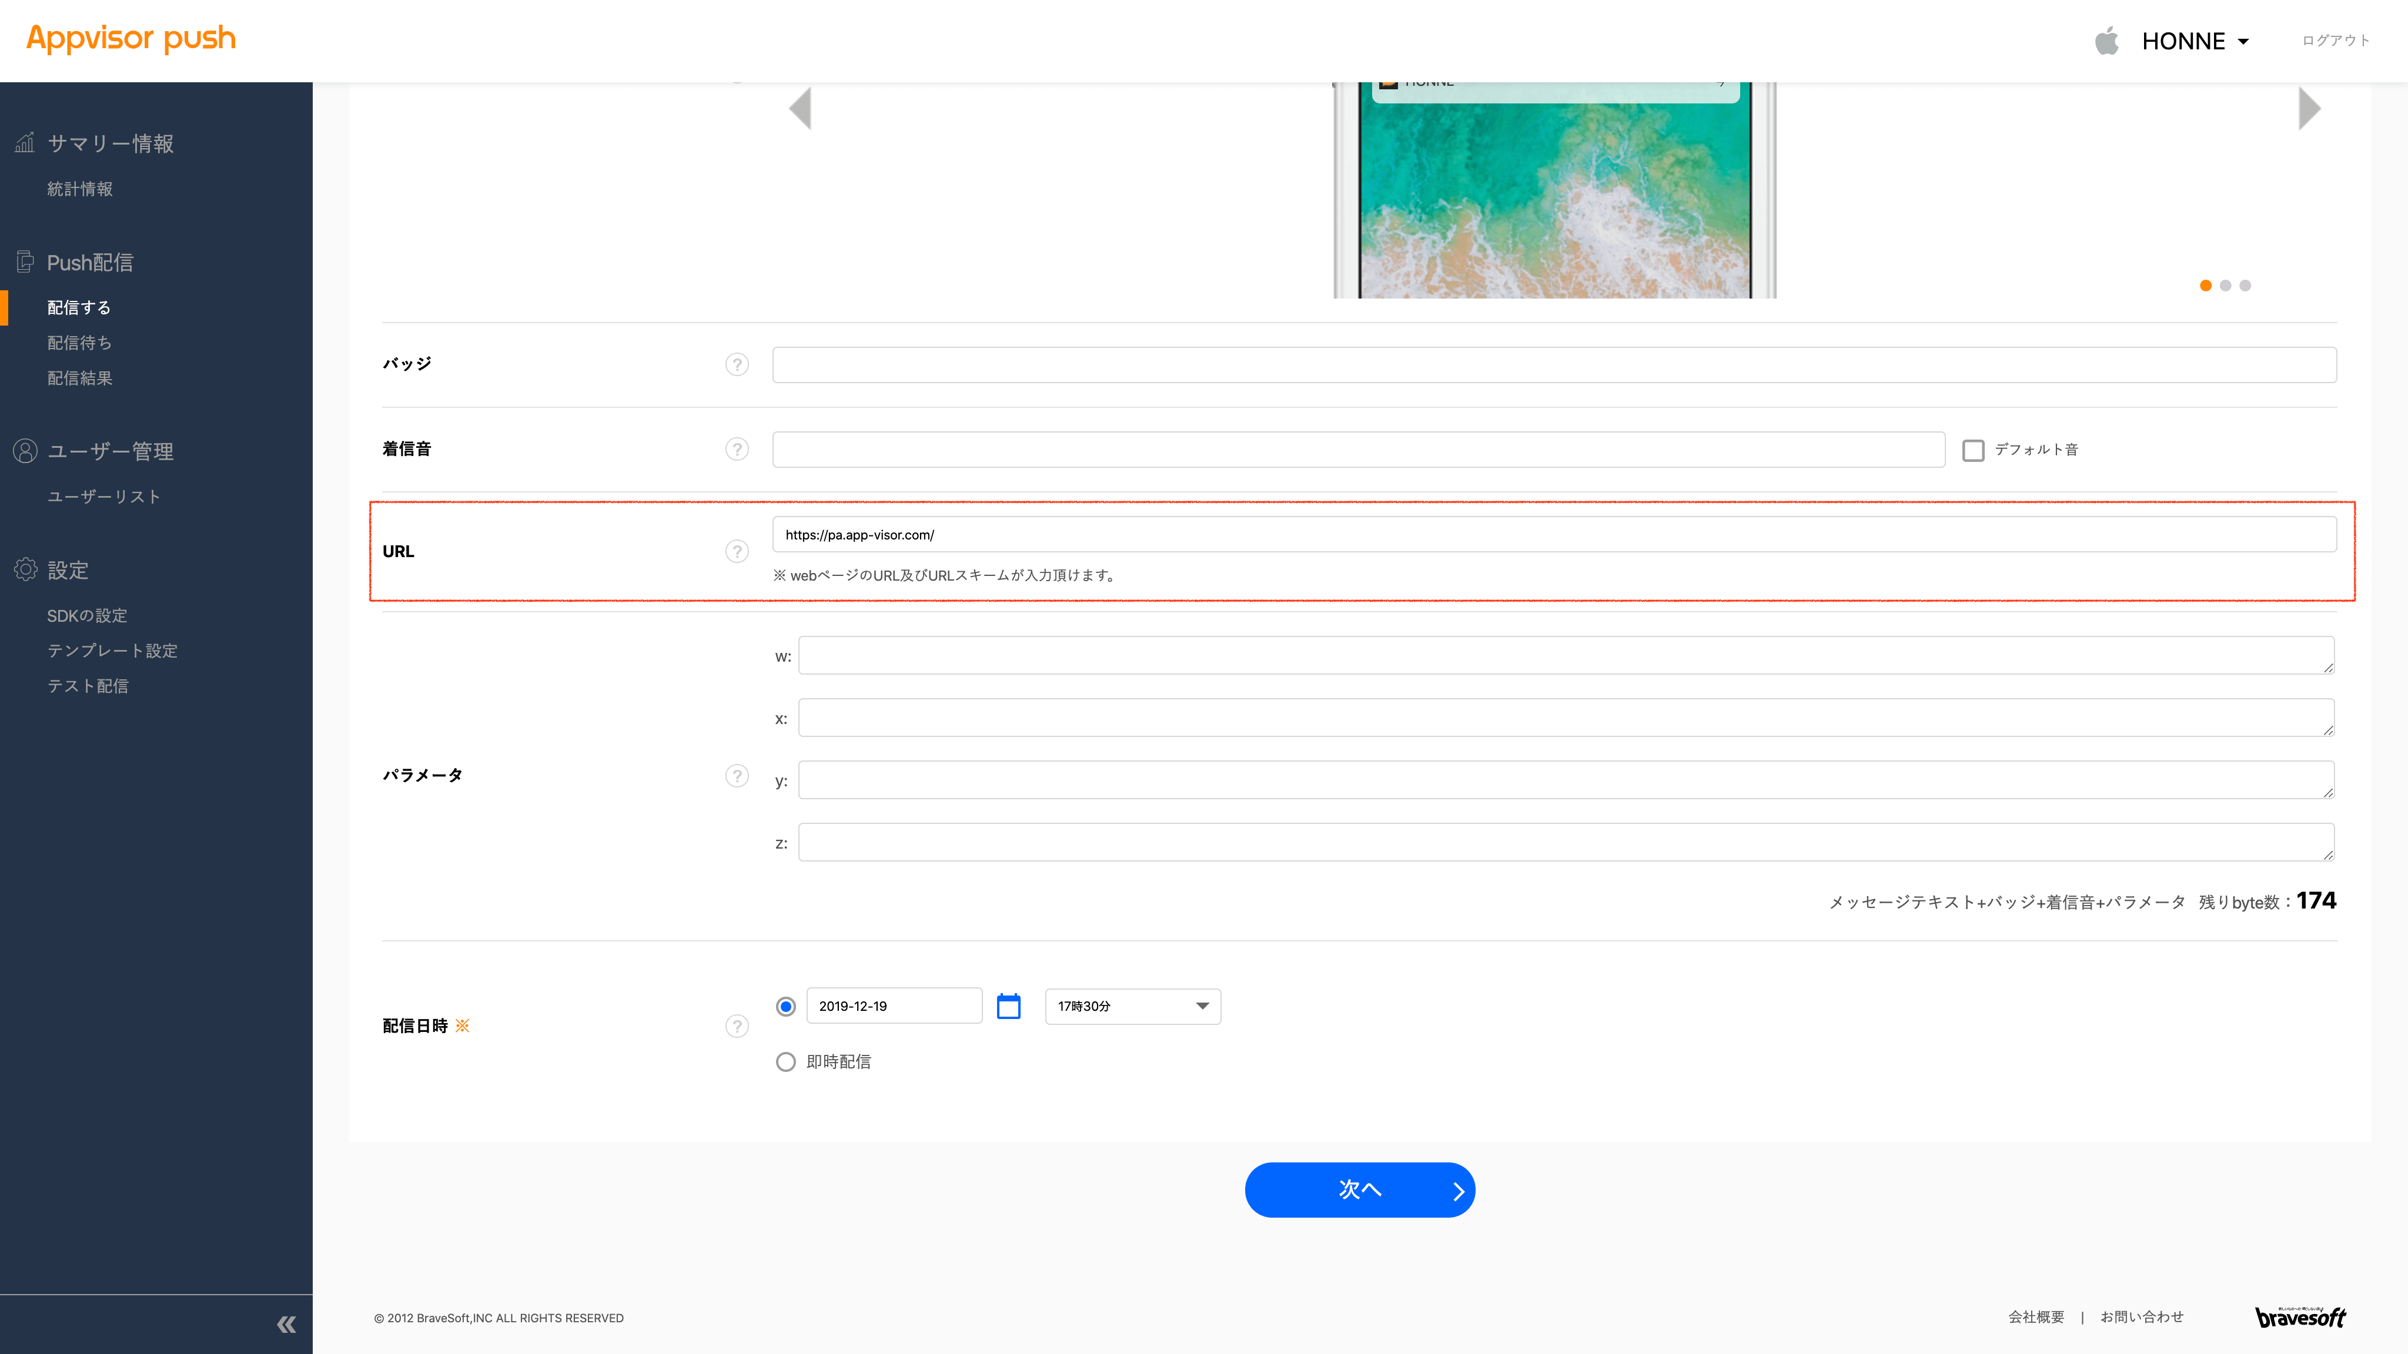Click the ログアウト link
This screenshot has width=2408, height=1354.
pos(2336,40)
